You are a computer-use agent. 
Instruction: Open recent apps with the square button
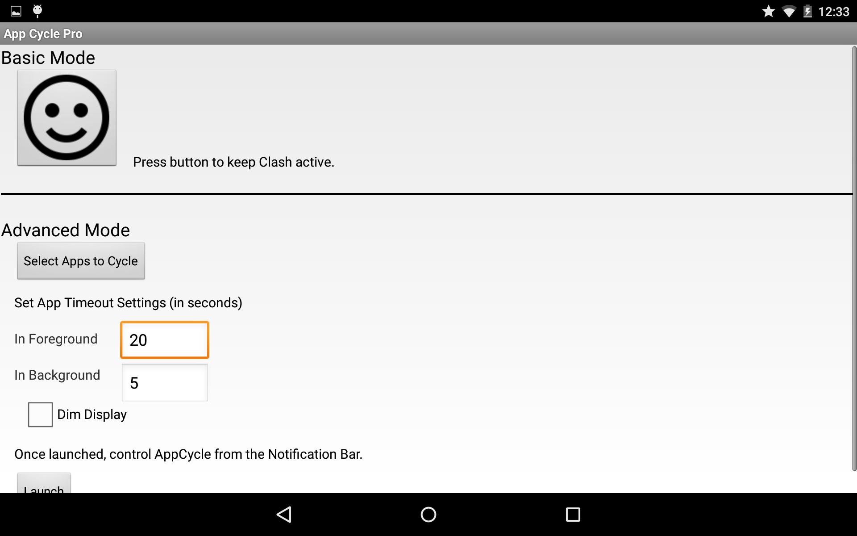[x=573, y=515]
